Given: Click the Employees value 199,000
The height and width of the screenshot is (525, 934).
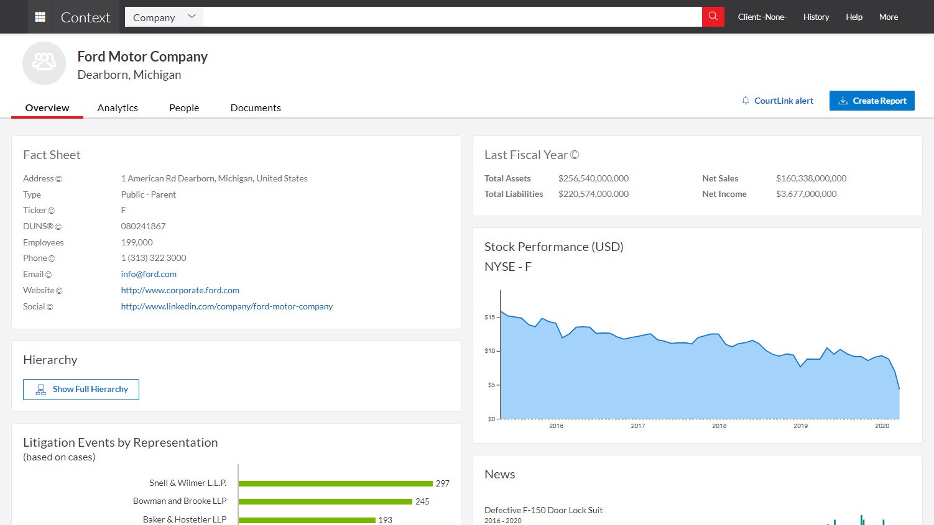Looking at the screenshot, I should click(137, 242).
